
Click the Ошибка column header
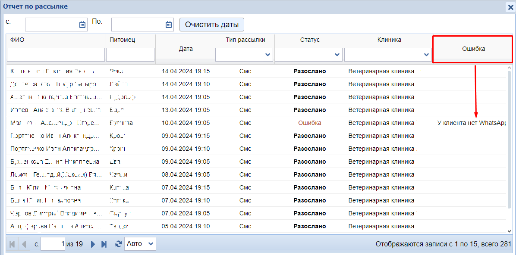473,49
